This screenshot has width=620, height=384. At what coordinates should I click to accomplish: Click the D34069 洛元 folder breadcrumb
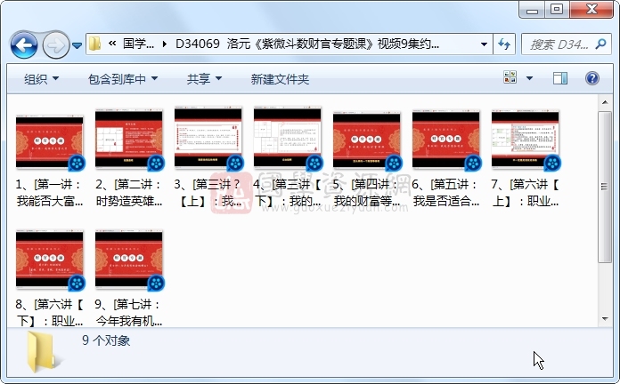coord(306,44)
